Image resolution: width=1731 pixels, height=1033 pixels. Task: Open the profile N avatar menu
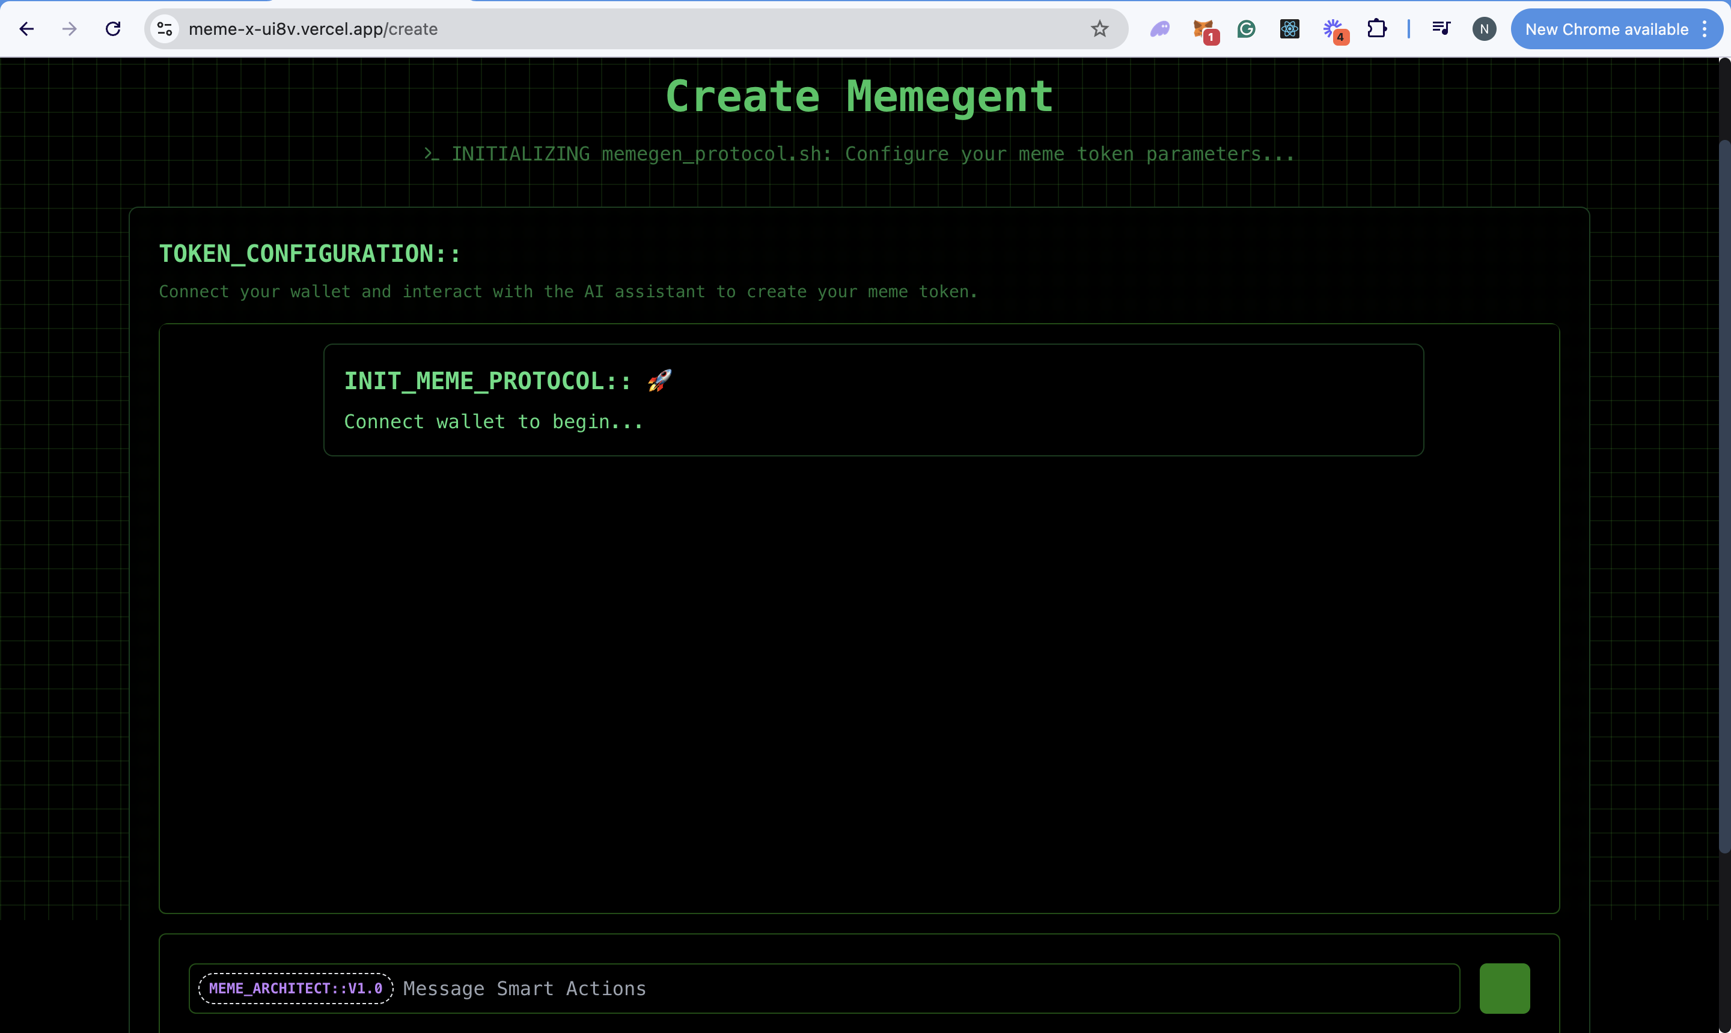tap(1484, 29)
